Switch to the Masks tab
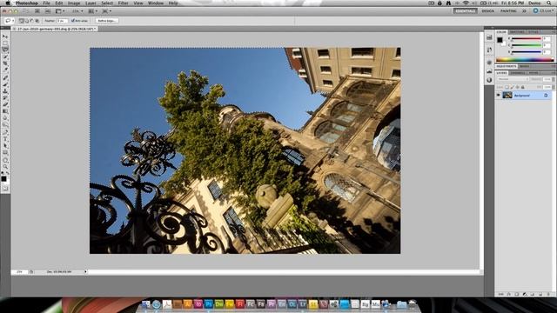Image resolution: width=557 pixels, height=313 pixels. click(524, 66)
